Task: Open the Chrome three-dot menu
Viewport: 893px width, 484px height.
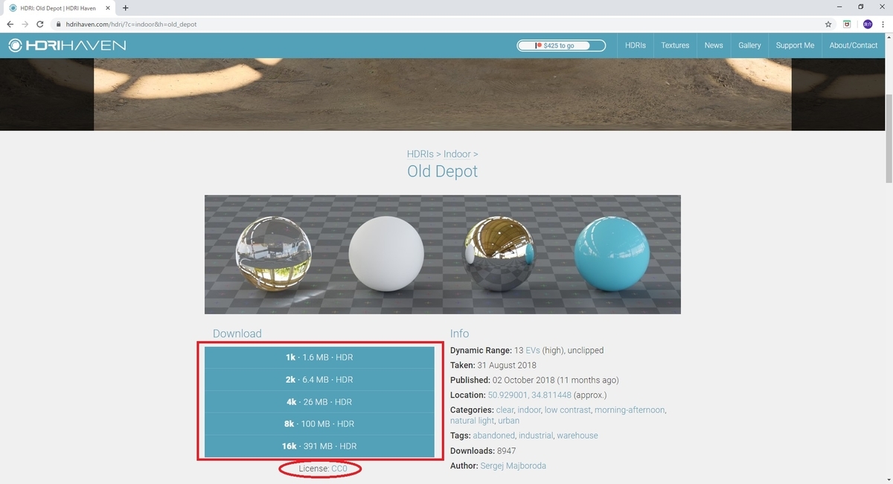Action: click(884, 24)
